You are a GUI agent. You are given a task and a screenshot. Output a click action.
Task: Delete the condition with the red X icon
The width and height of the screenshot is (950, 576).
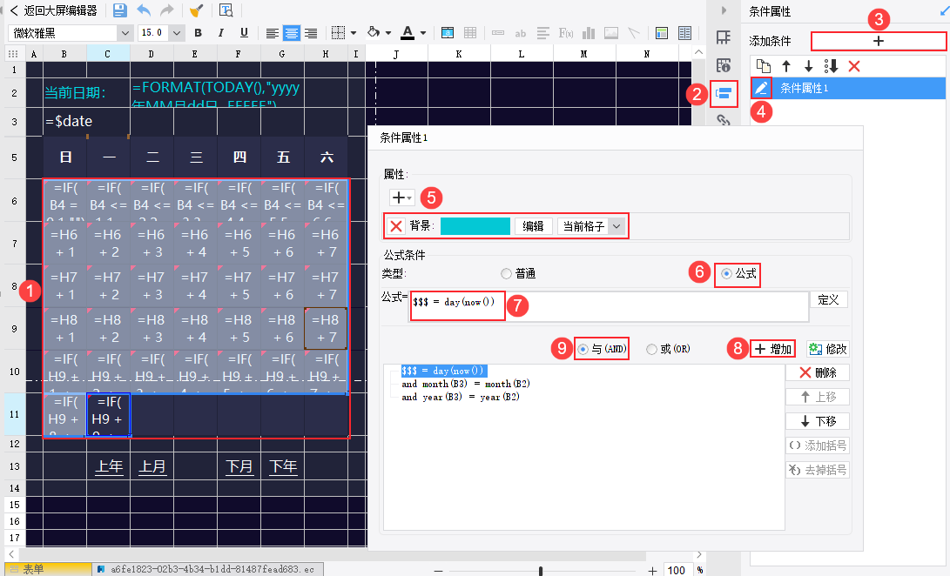click(x=853, y=66)
